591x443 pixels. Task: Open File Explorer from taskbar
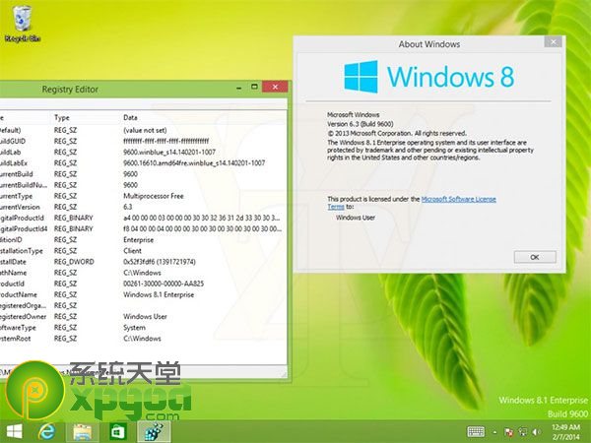[x=83, y=431]
